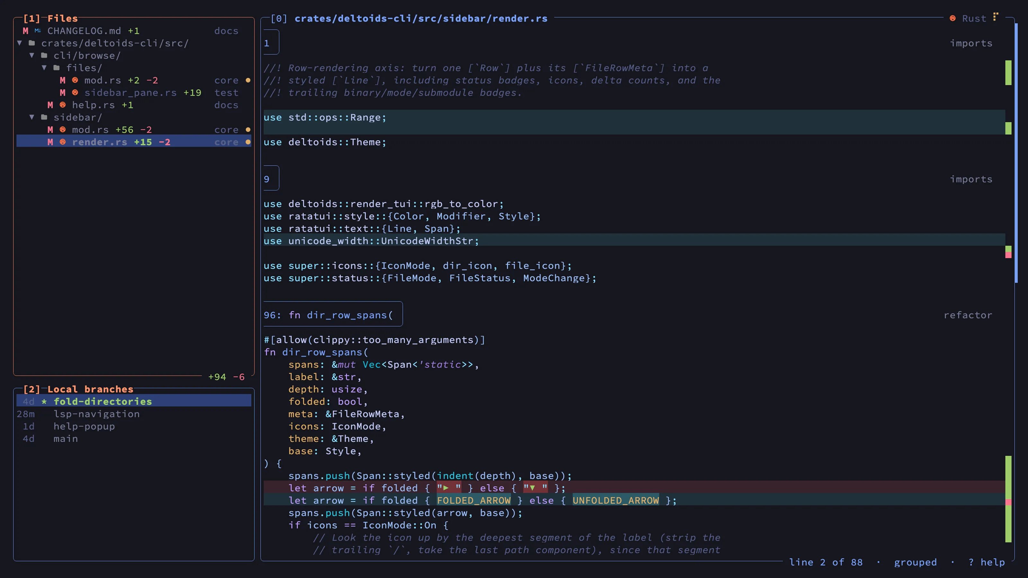1028x578 pixels.
Task: Focus the [0] render.rs diff pane title
Action: point(409,18)
